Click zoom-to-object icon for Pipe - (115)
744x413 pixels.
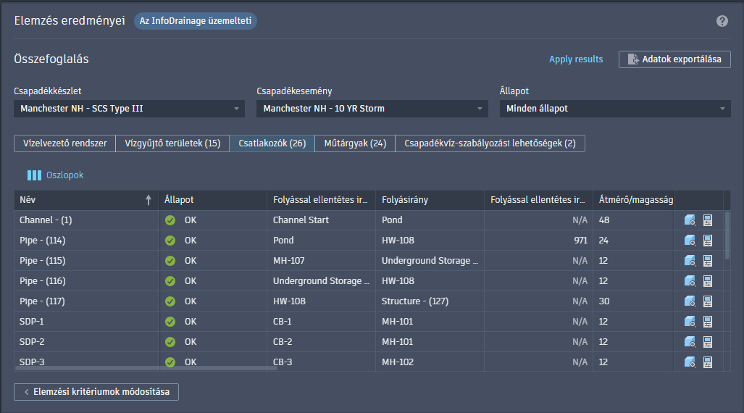tap(690, 261)
